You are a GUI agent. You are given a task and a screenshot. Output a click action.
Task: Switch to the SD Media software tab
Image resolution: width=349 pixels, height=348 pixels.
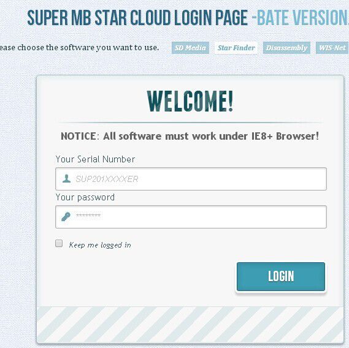tap(190, 48)
